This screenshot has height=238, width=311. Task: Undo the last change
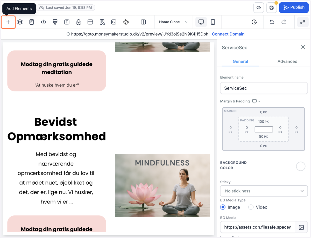[272, 22]
